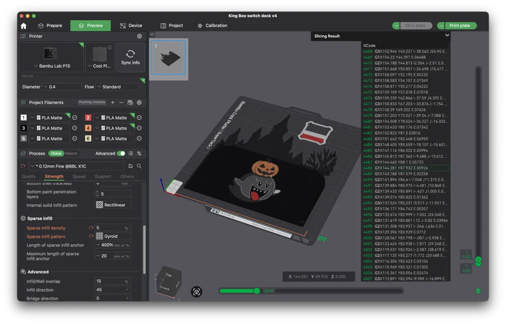Screen dimensions: 506x324
Task: Click the orientation view cube
Action: (x=168, y=282)
